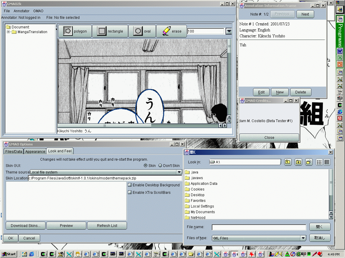Select the rectangle drawing tool

[110, 31]
